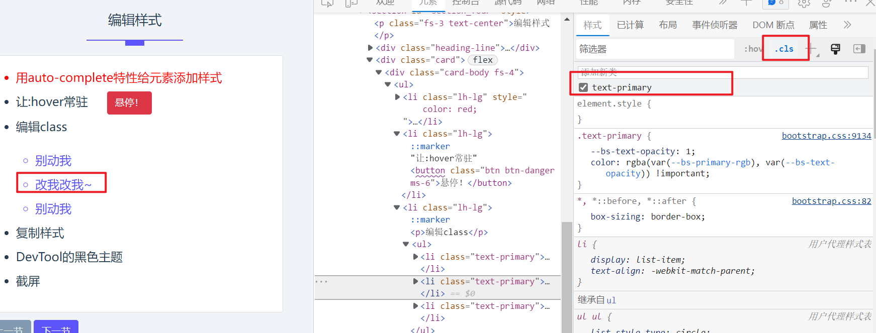Open the DevTools three-dot menu
Viewport: 876px width, 333px height.
coord(850,3)
